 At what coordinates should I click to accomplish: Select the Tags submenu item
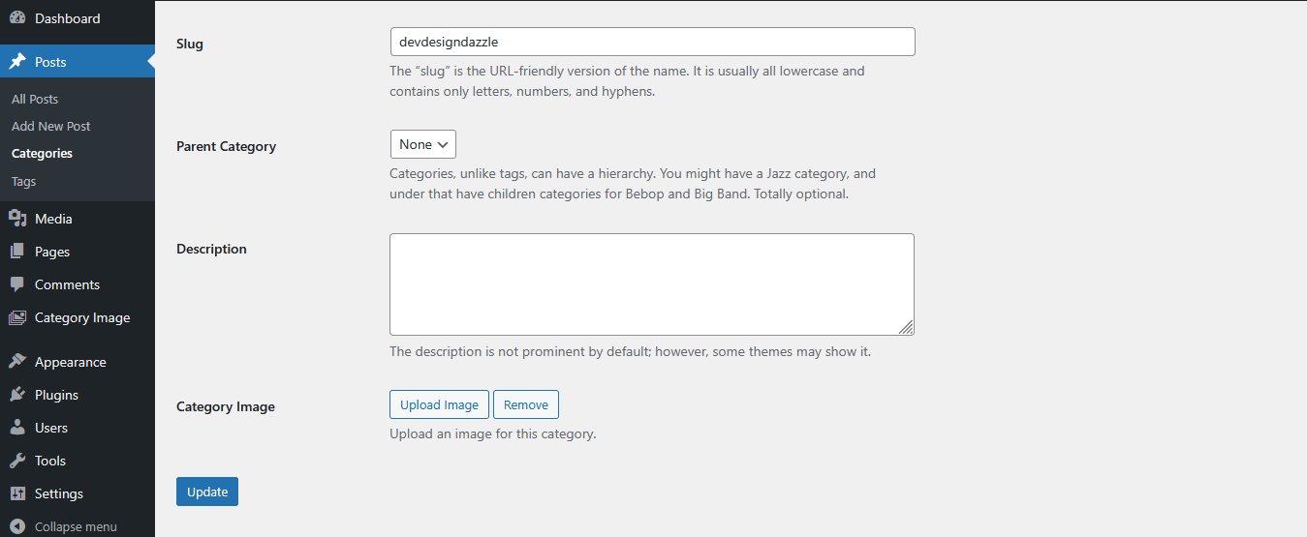[x=24, y=181]
